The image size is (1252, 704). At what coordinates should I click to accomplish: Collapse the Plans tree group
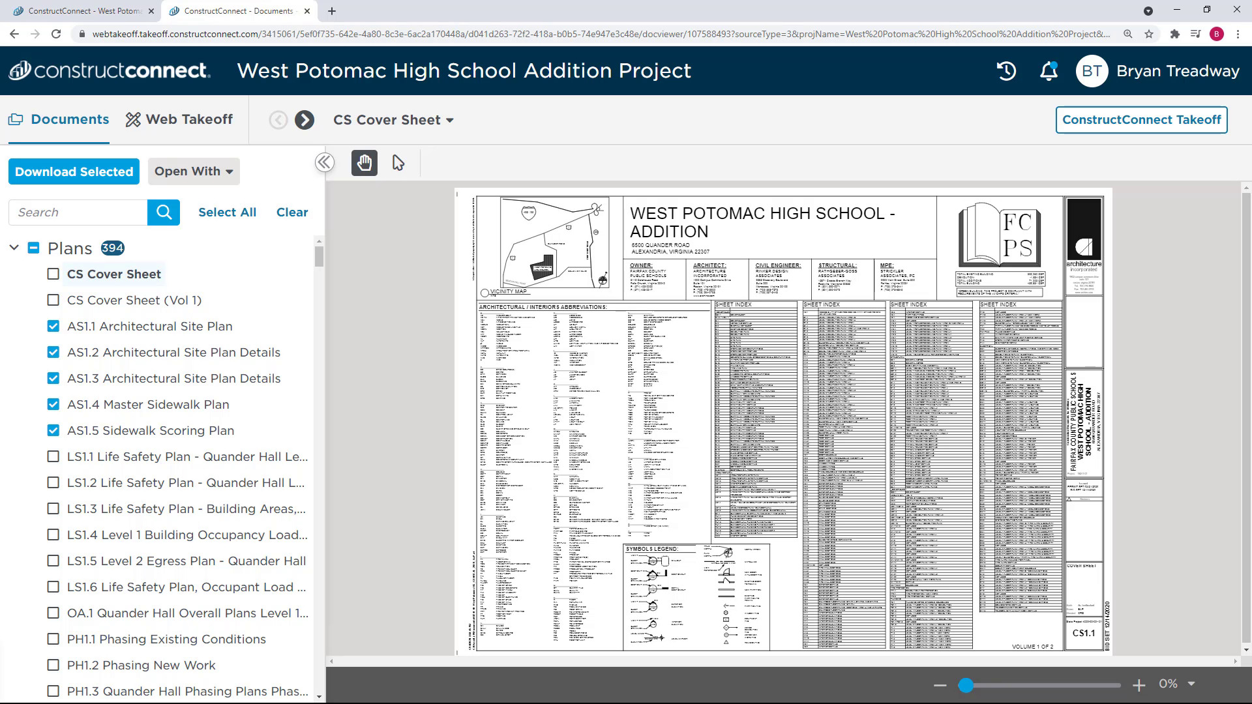click(x=14, y=248)
